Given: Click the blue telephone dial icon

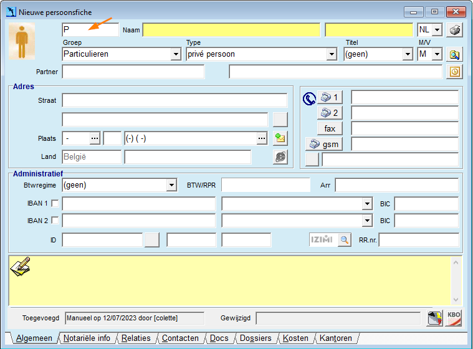Looking at the screenshot, I should 309,98.
